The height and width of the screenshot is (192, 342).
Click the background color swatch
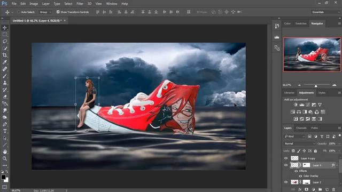pos(7,180)
